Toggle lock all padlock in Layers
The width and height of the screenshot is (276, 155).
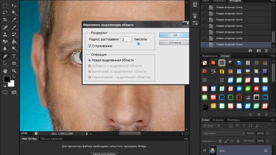click(238, 141)
